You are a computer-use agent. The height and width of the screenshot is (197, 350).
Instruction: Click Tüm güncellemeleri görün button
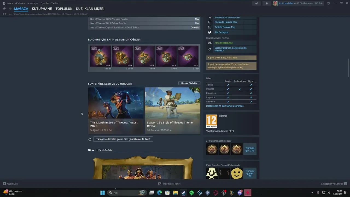(123, 139)
